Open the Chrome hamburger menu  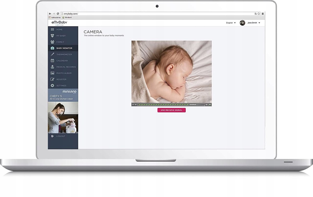pos(263,14)
